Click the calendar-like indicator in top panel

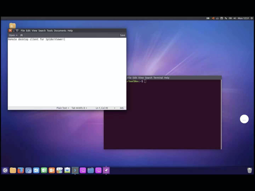point(221,18)
